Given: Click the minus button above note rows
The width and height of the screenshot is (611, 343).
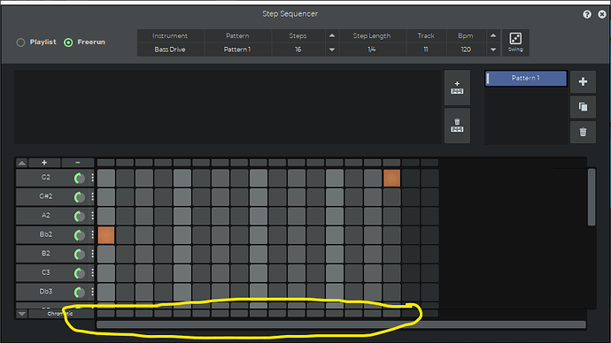Looking at the screenshot, I should pos(78,163).
